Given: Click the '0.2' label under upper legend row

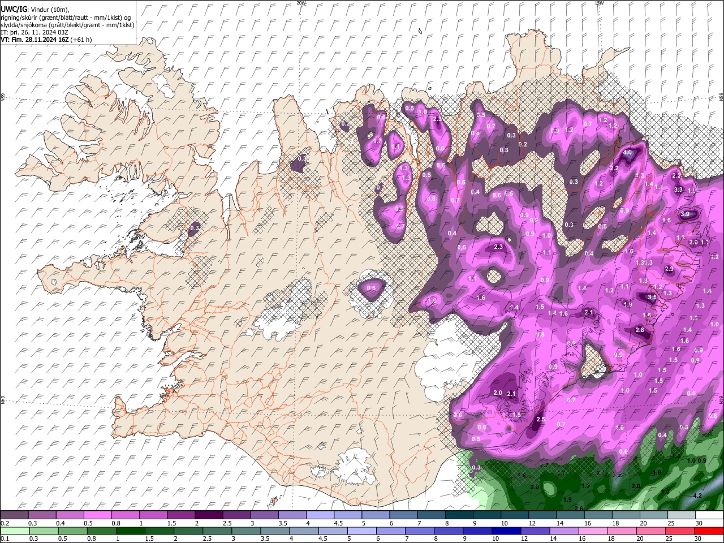Looking at the screenshot, I should click(x=5, y=523).
